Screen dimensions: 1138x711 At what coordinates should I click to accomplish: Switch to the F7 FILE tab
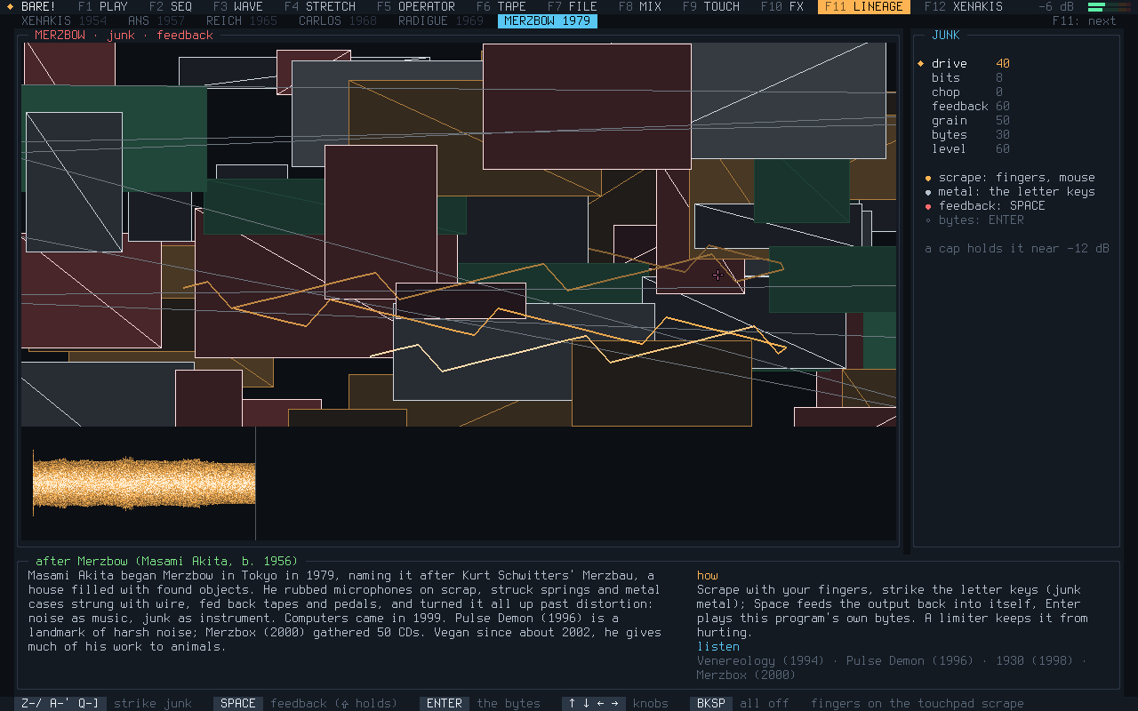tap(573, 6)
